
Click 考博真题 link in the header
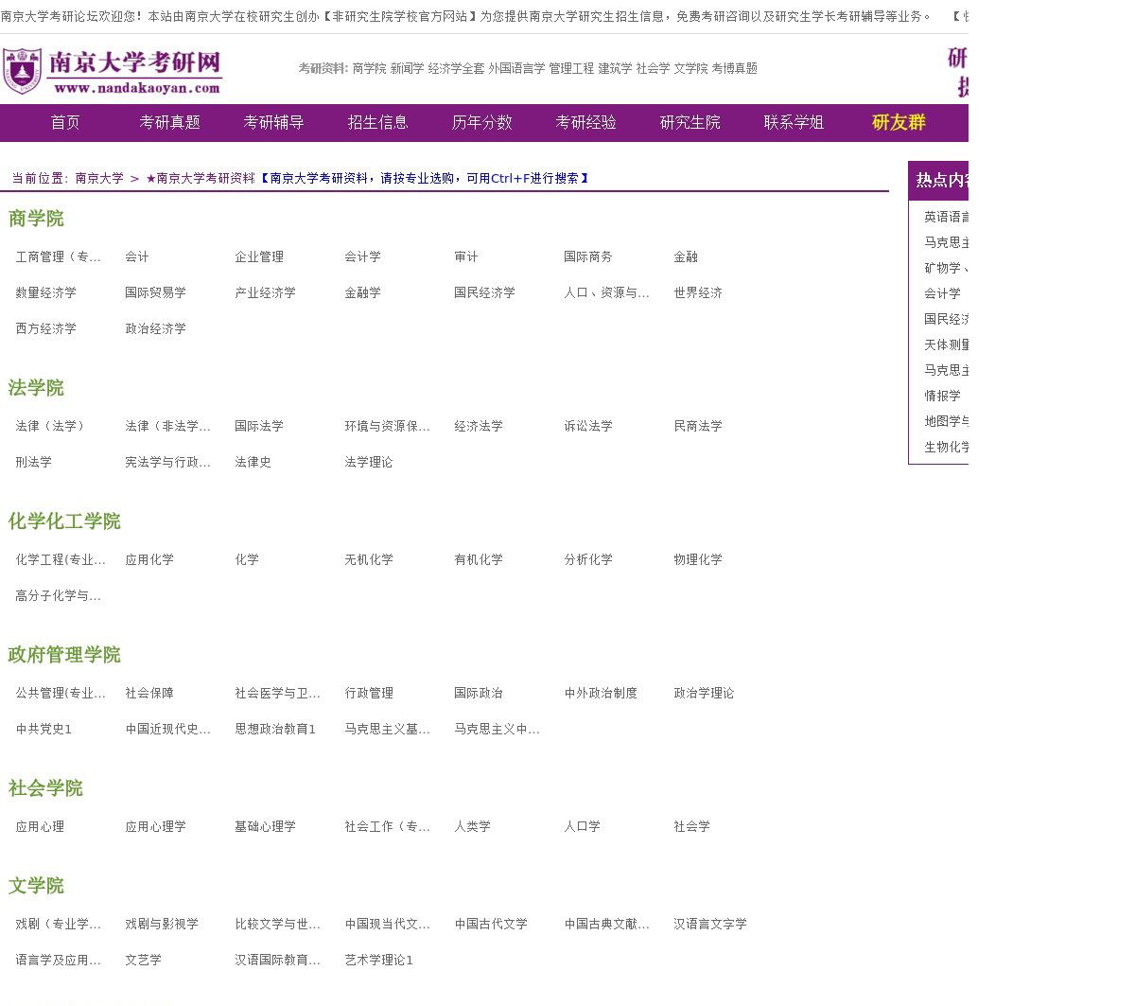[x=734, y=69]
